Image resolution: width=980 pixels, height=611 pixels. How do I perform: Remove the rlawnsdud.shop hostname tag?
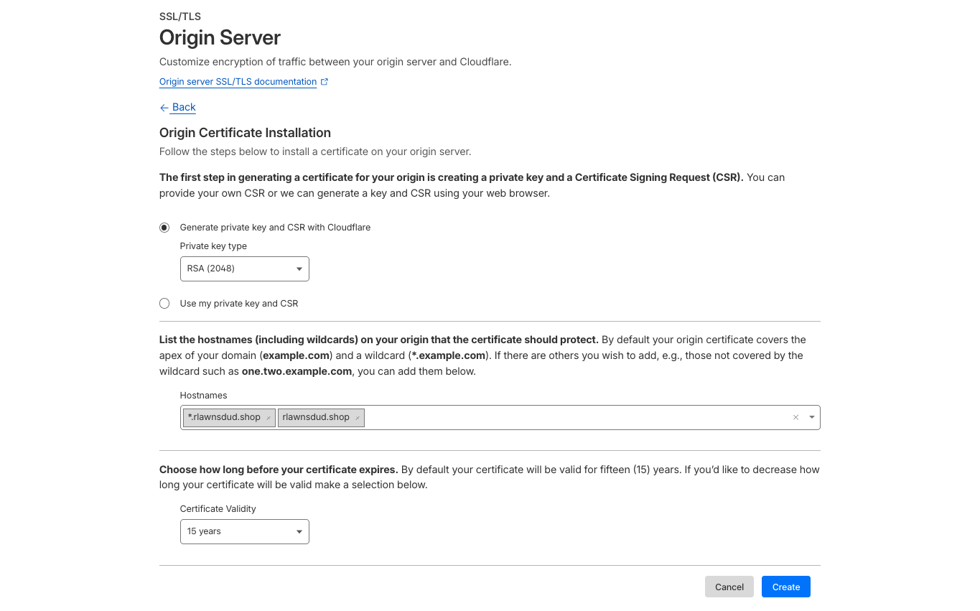358,418
